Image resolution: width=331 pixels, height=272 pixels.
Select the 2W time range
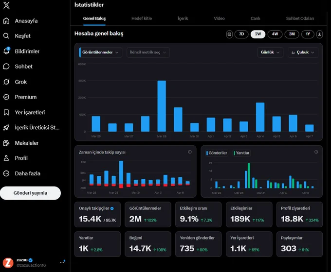pos(258,34)
